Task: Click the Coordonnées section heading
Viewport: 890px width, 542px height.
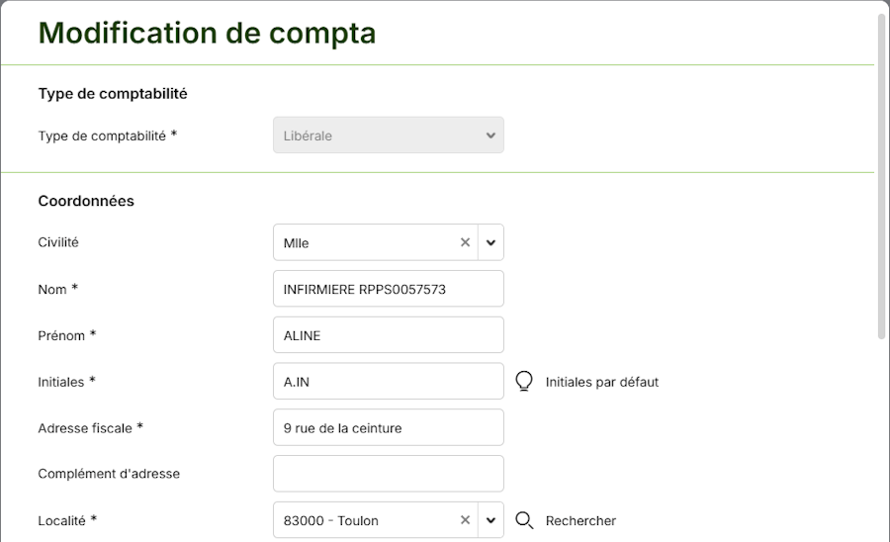Action: [x=86, y=201]
